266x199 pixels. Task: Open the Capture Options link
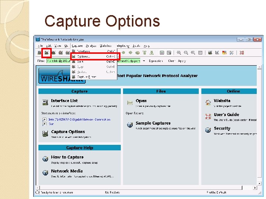tap(68, 132)
